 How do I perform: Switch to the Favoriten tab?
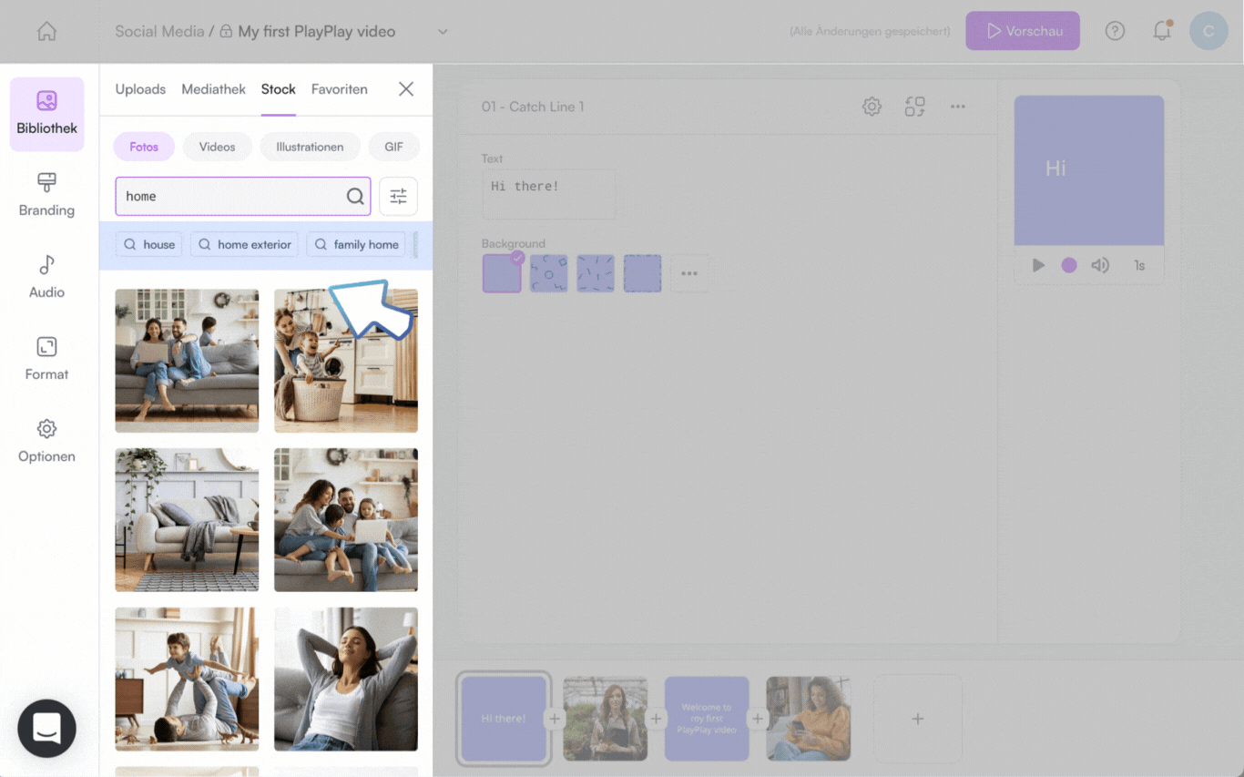pyautogui.click(x=339, y=89)
